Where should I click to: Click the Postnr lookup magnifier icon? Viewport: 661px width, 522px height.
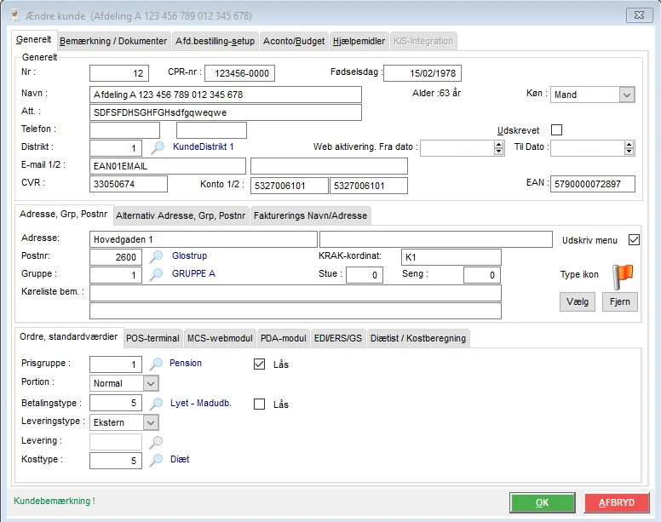[x=156, y=256]
